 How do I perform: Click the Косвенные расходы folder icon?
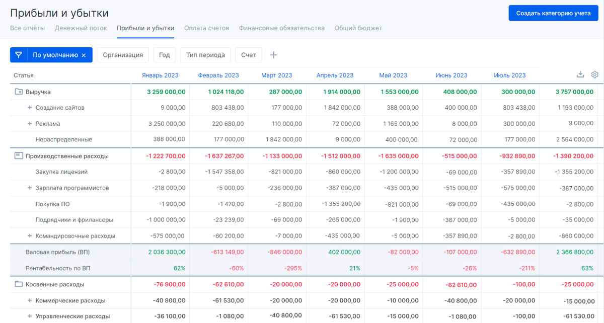[x=19, y=284]
